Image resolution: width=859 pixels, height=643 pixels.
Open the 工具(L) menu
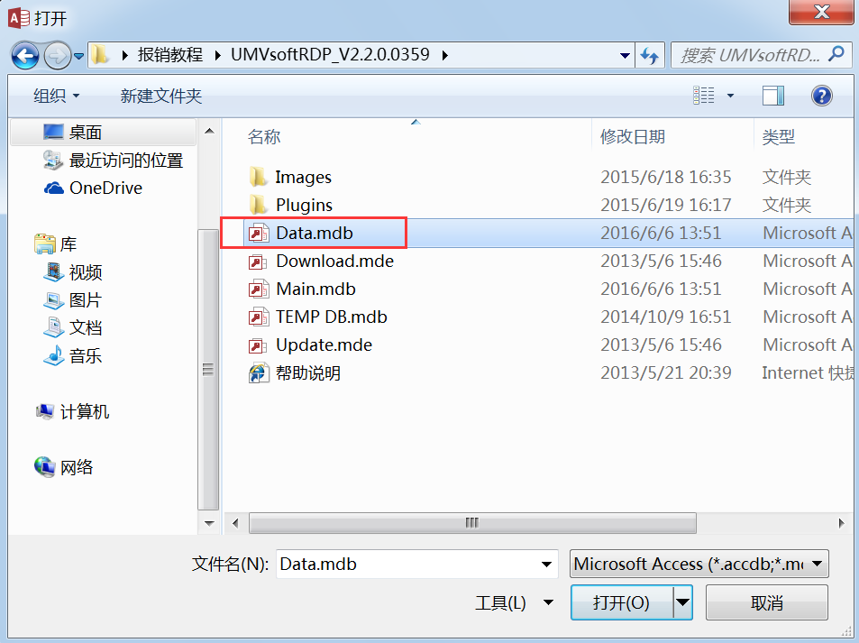[513, 603]
